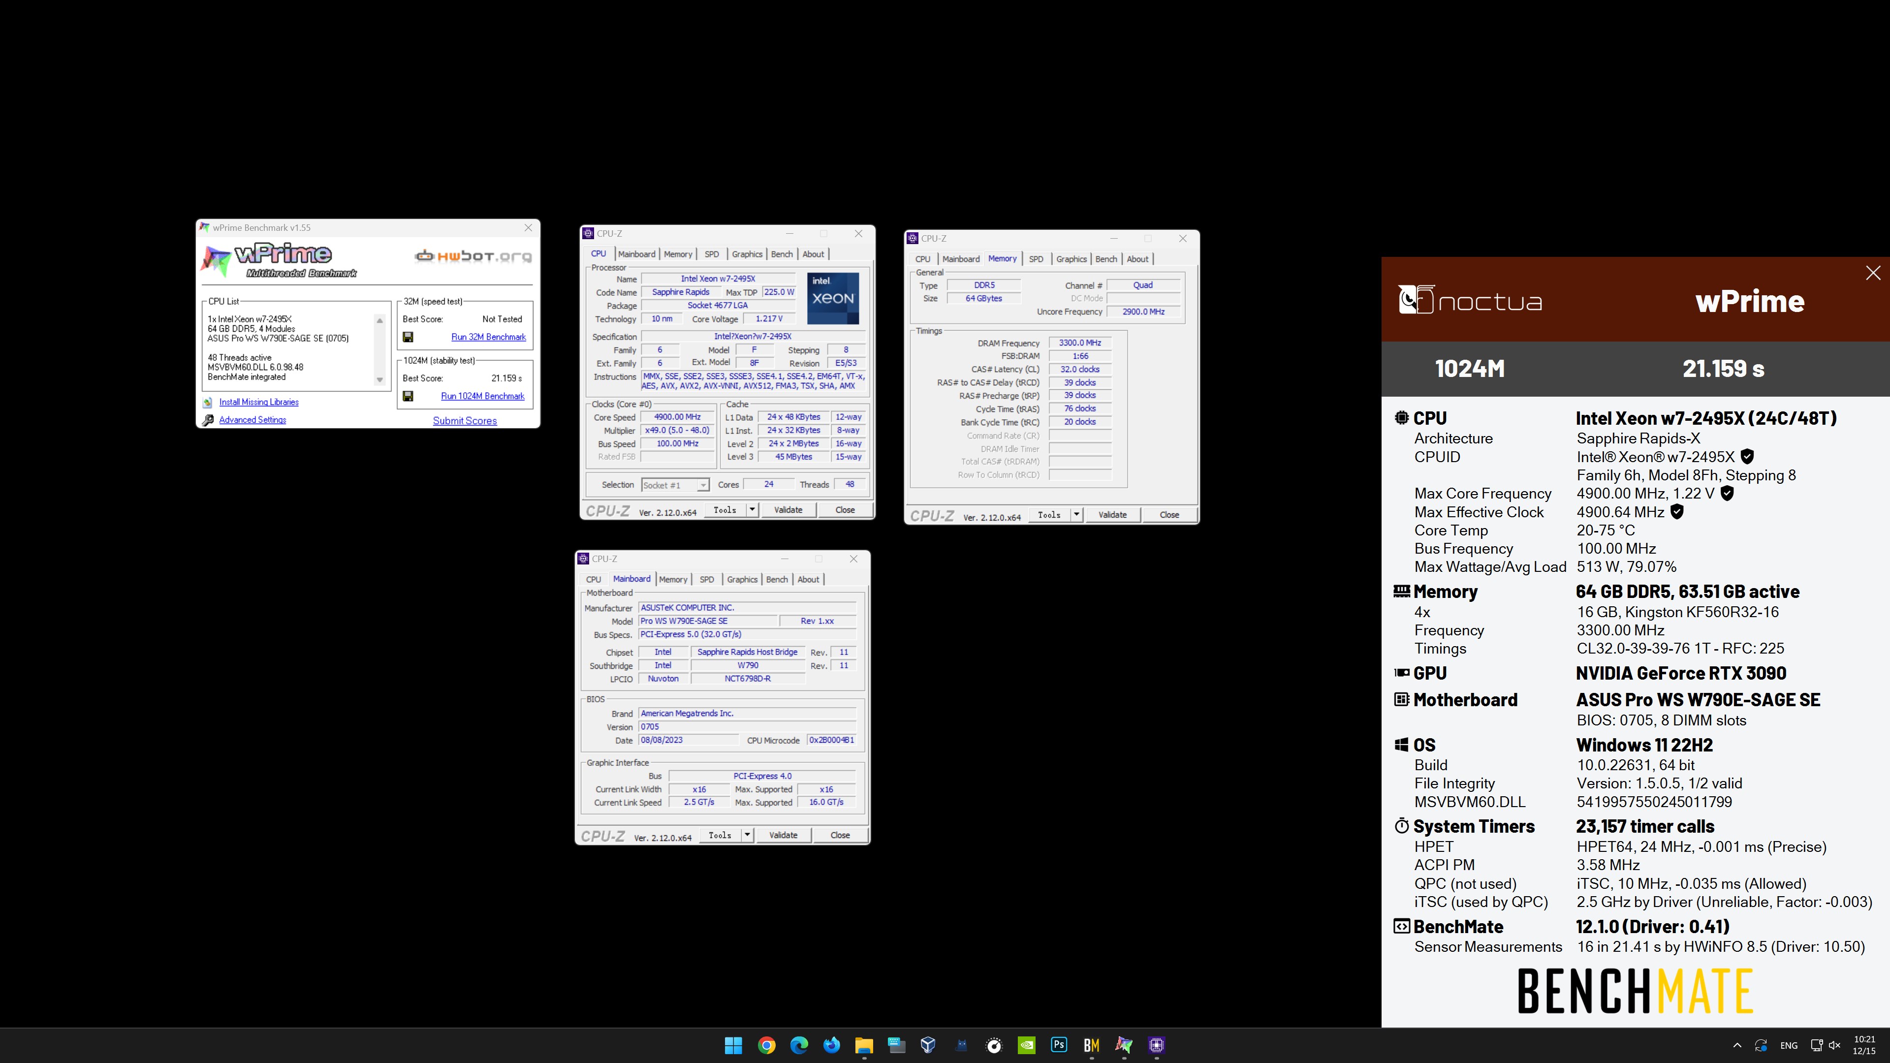Click Tools button in CPU-Z processor window
The image size is (1890, 1063).
pyautogui.click(x=725, y=510)
